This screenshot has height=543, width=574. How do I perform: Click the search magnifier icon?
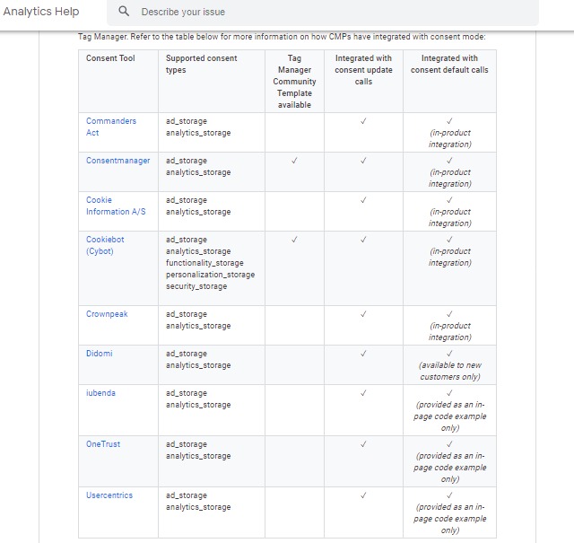(x=124, y=12)
